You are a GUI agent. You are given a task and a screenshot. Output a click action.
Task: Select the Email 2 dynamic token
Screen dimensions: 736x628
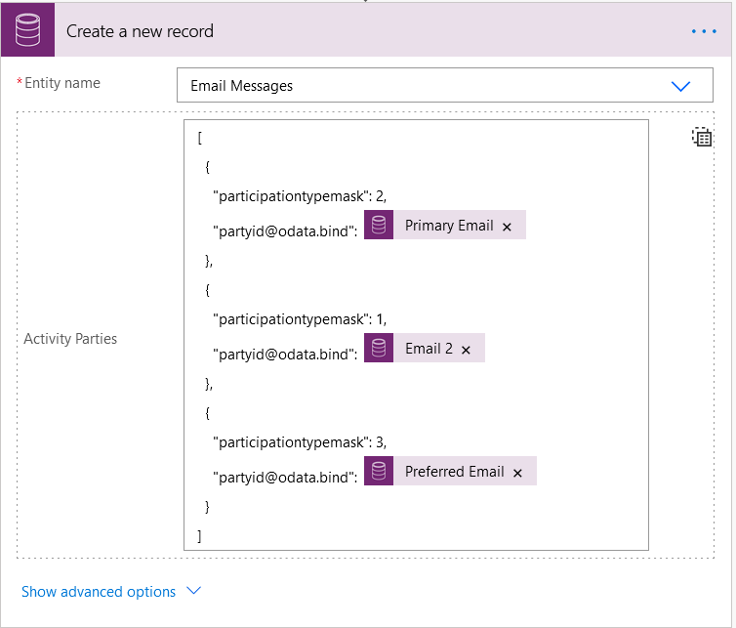coord(425,348)
